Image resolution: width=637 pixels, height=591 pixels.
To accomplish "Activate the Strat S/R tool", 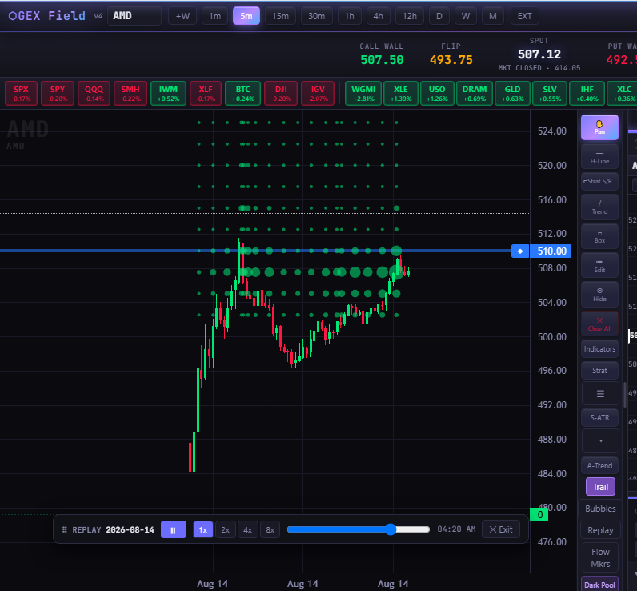I will 599,181.
